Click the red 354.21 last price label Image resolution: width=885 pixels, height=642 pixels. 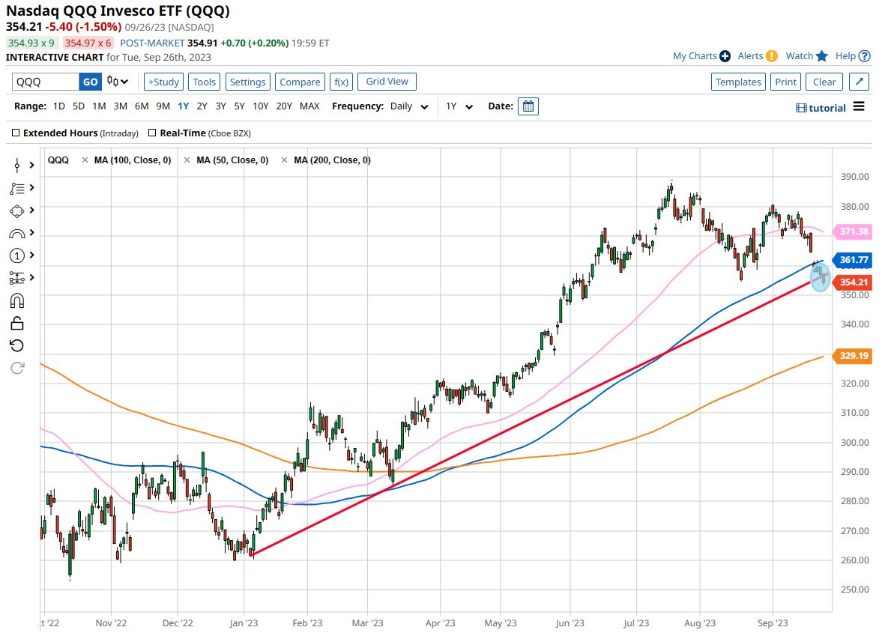coord(853,282)
